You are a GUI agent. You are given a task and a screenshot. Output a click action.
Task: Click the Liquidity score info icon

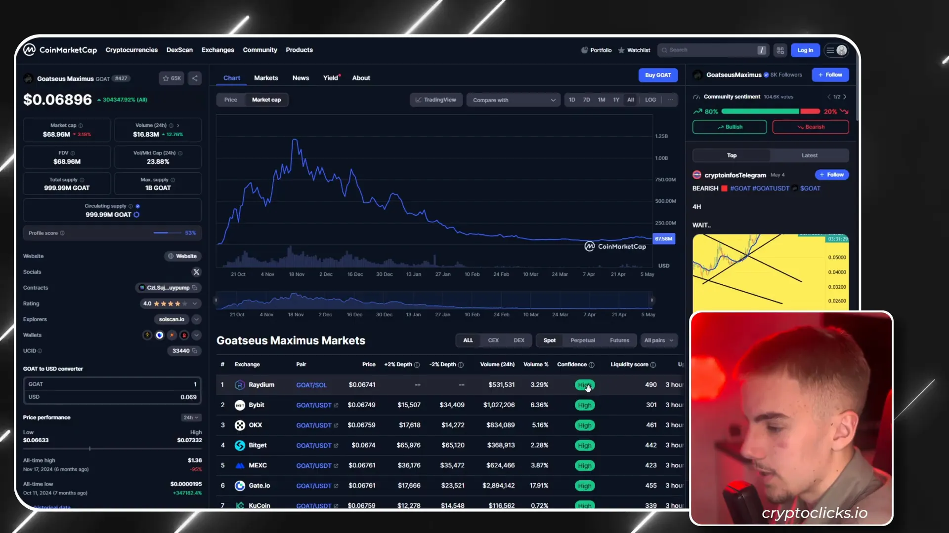(653, 365)
